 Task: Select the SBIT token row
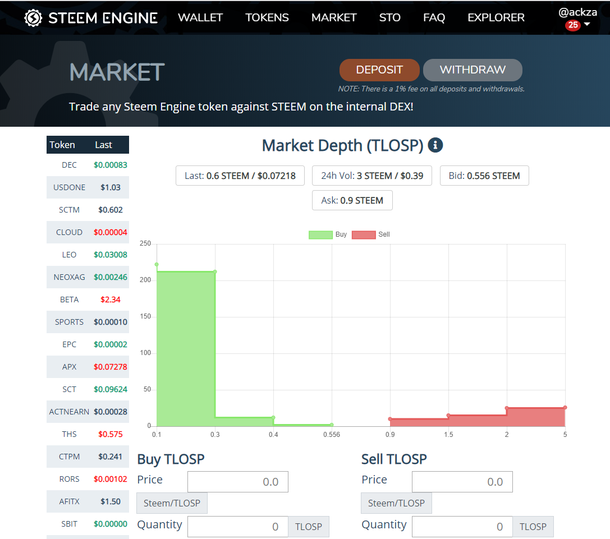(88, 524)
